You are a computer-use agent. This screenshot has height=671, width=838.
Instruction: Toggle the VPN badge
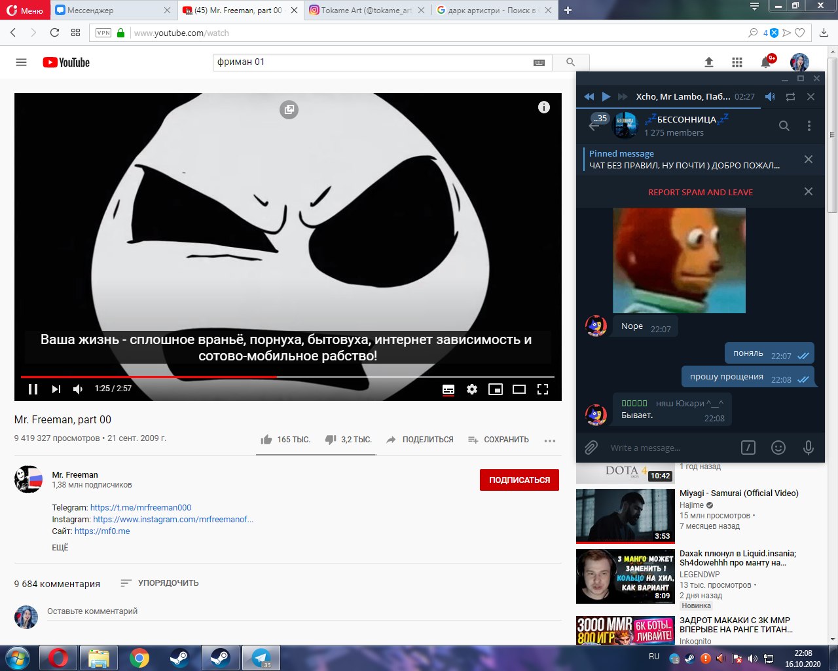pyautogui.click(x=103, y=33)
